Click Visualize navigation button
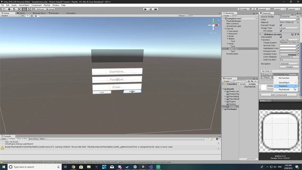Viewport: 302px width, 170px height. pos(289,67)
